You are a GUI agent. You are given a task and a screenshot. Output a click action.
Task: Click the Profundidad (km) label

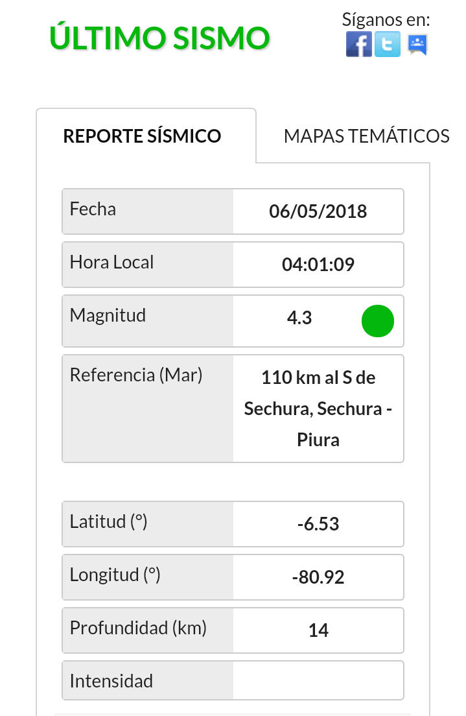tap(138, 628)
